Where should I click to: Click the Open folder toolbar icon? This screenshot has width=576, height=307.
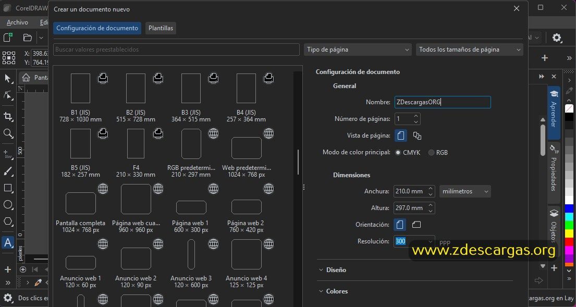pos(27,38)
